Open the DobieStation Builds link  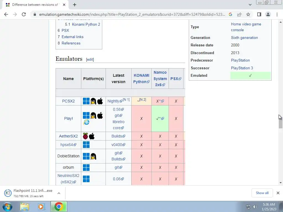118,159
